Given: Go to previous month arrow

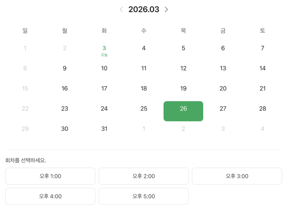Looking at the screenshot, I should (121, 10).
